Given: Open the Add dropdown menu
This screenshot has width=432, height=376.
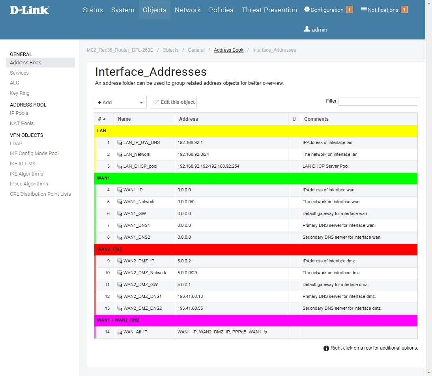Looking at the screenshot, I should pos(120,102).
